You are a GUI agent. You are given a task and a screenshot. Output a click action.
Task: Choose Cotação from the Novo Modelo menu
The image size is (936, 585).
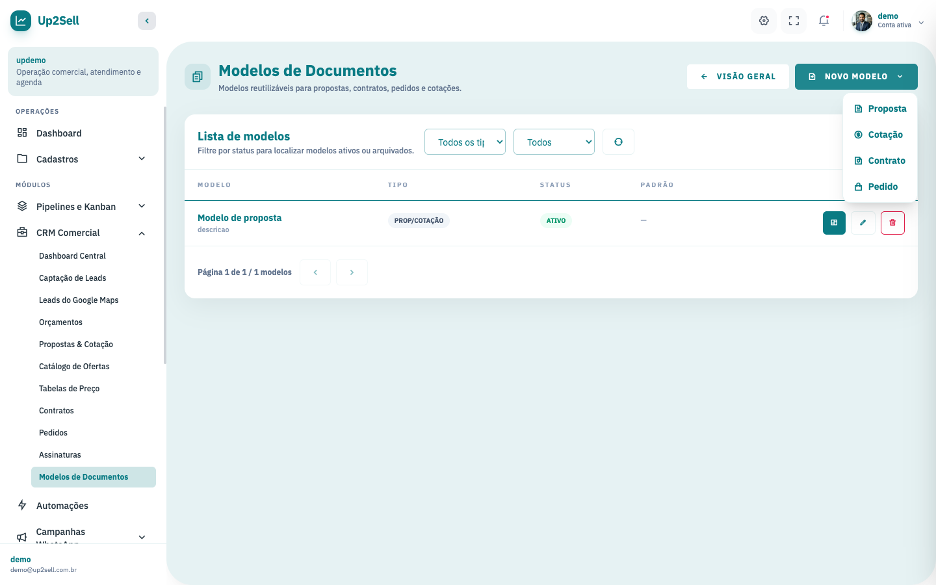[880, 135]
